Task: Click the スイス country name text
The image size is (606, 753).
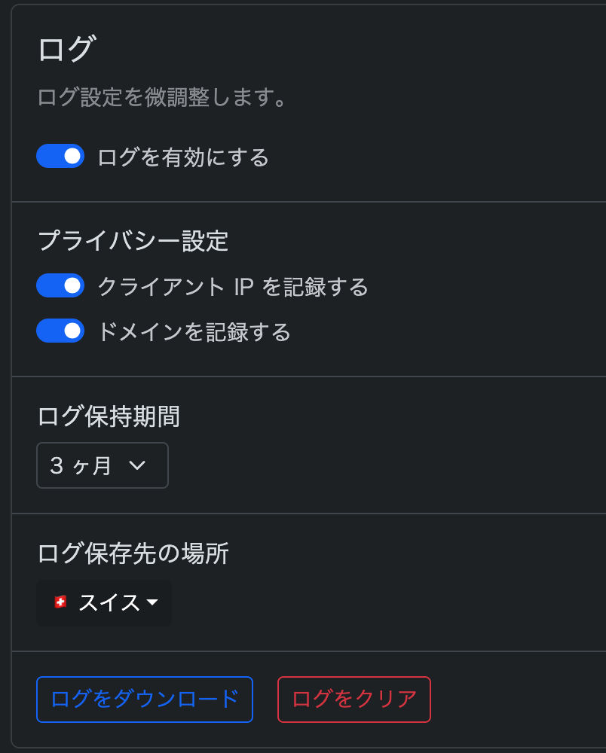Action: click(x=109, y=602)
